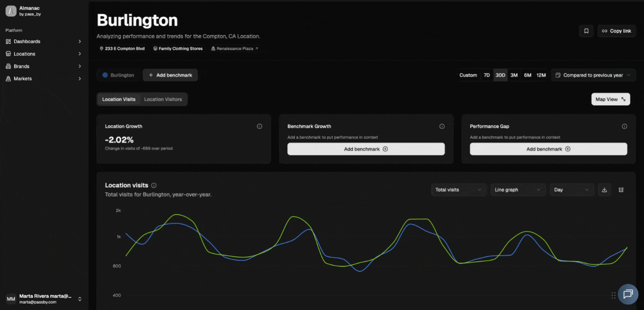Click the Copy link button

pyautogui.click(x=616, y=31)
